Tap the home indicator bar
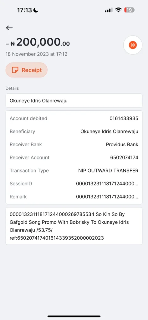This screenshot has width=148, height=320. (74, 316)
